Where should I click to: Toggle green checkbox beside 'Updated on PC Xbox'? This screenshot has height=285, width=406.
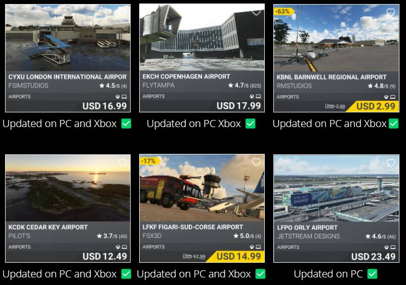[x=251, y=124]
